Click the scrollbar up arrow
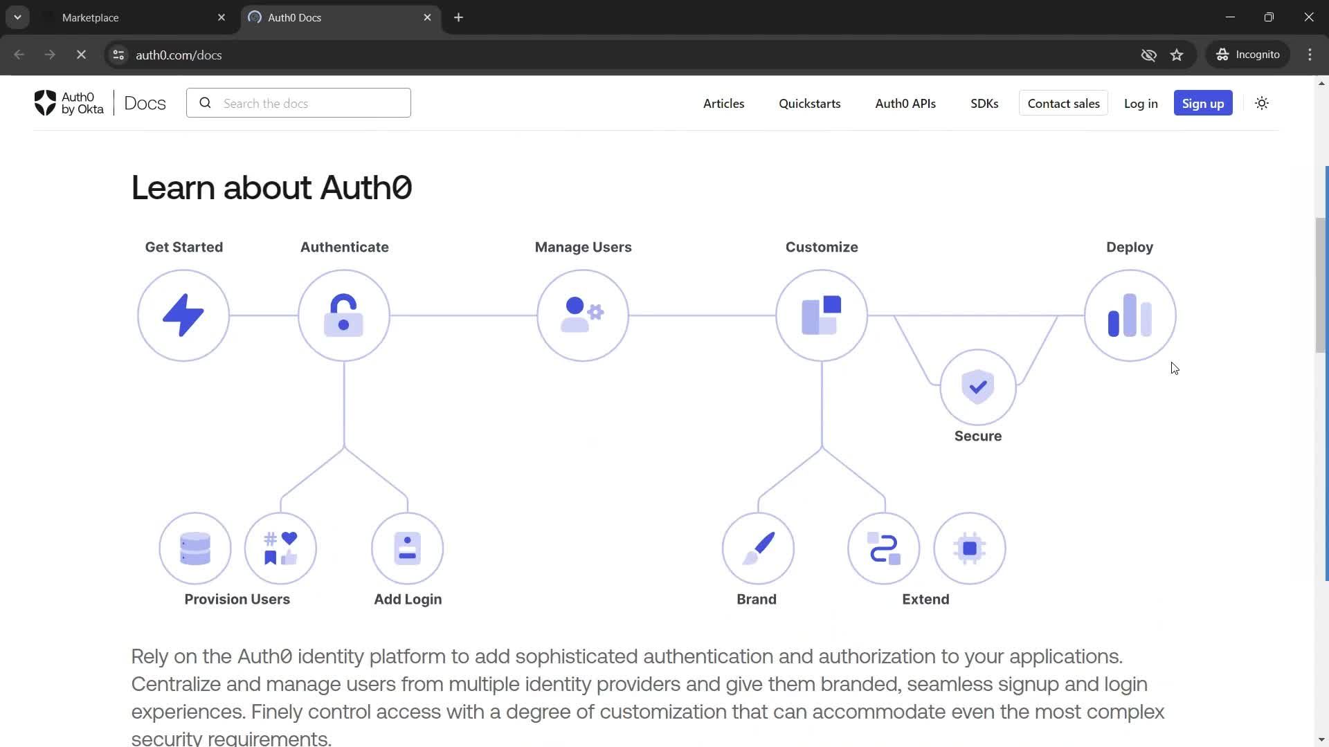The width and height of the screenshot is (1329, 747). click(1321, 83)
